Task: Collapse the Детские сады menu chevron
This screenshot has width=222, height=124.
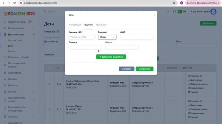Action: click(x=34, y=34)
